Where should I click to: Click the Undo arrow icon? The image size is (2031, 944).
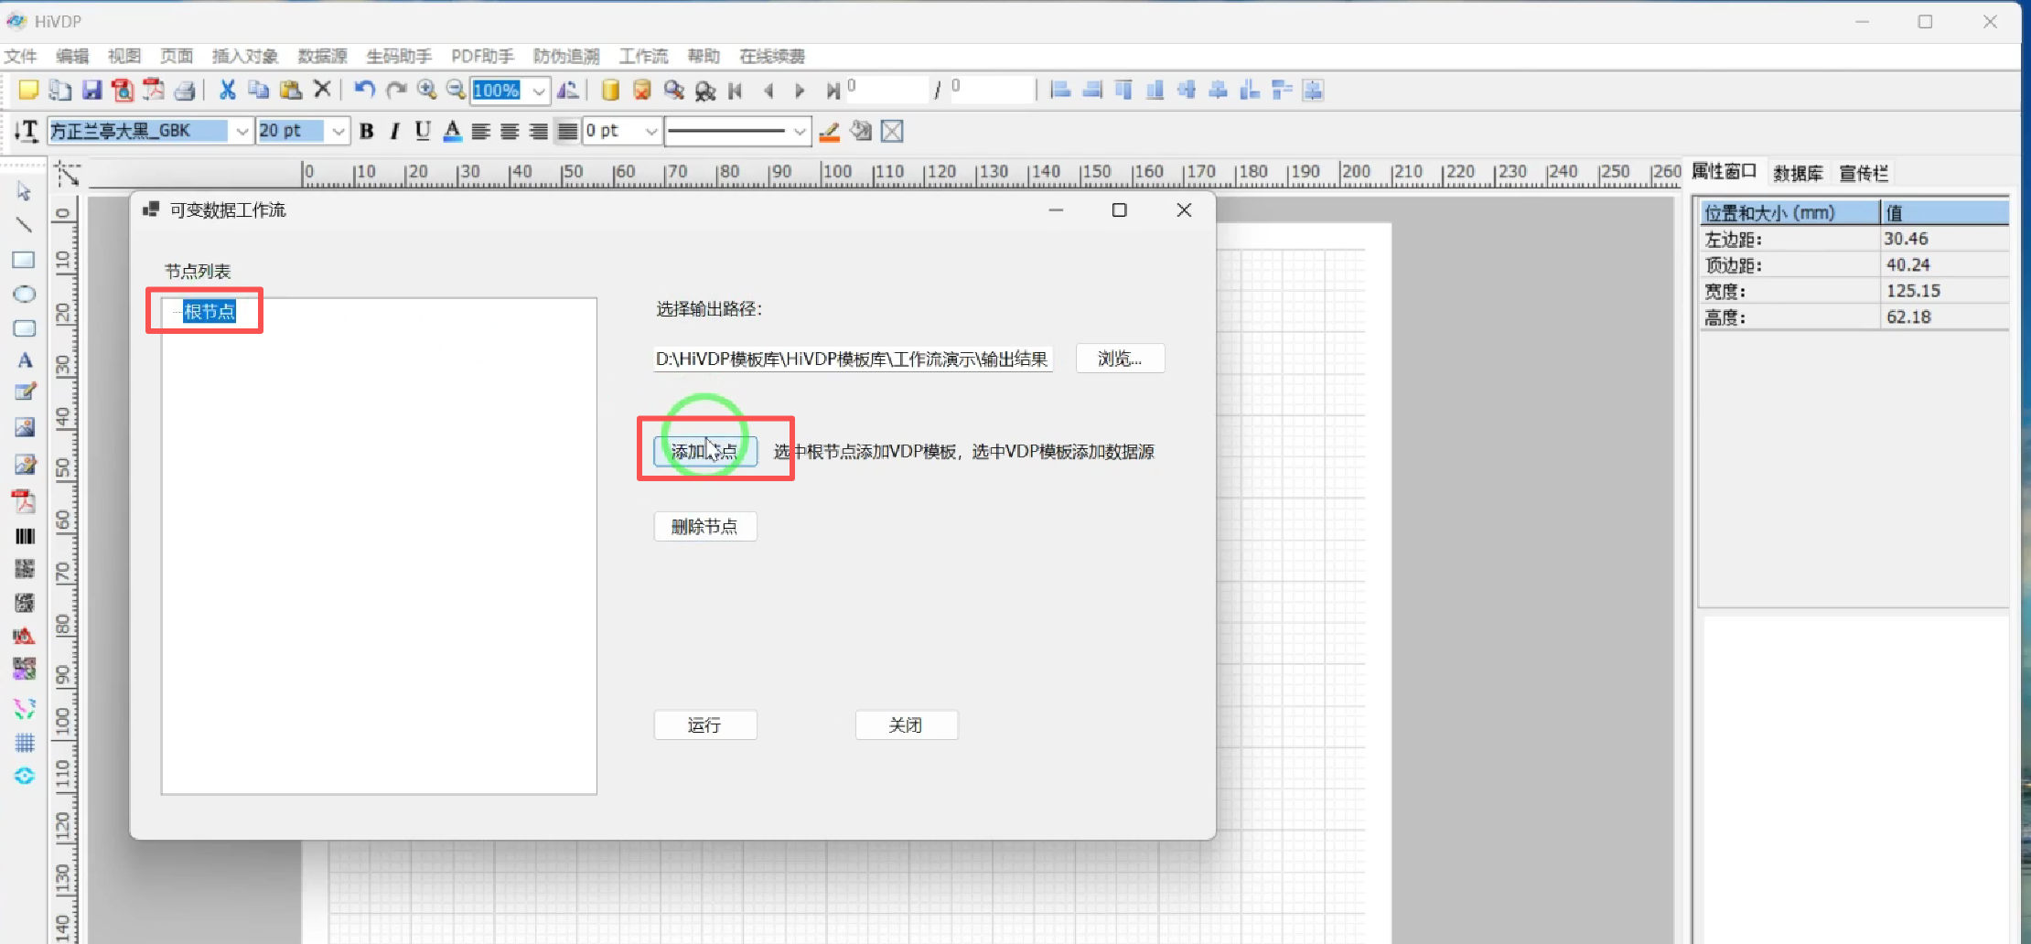(x=364, y=90)
